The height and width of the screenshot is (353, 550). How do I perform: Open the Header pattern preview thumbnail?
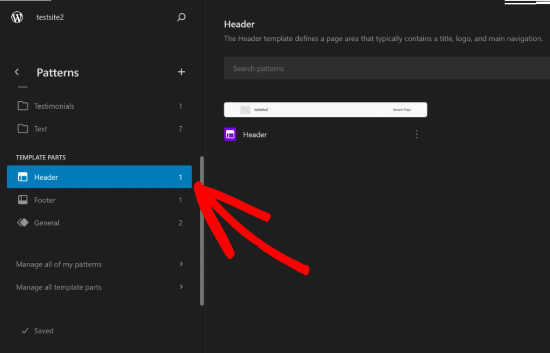[x=325, y=109]
